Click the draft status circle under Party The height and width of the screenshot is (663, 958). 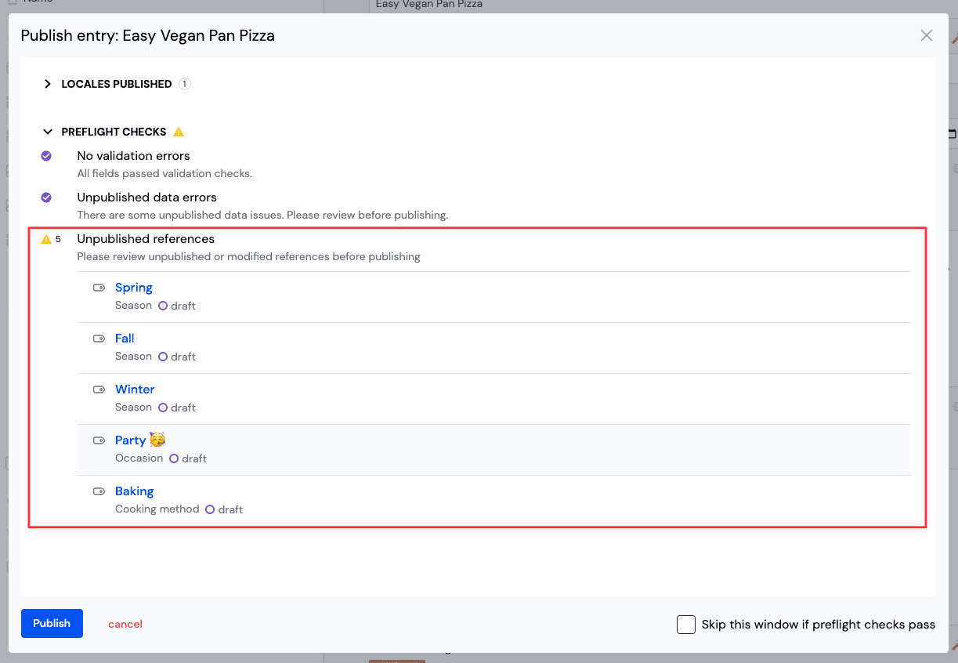174,458
